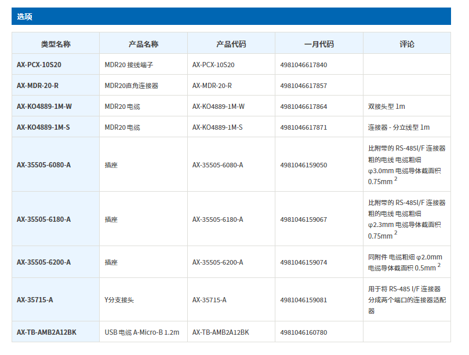Screen dimensions: 469x355
Task: Click code 4981046617840
Action: click(x=304, y=65)
